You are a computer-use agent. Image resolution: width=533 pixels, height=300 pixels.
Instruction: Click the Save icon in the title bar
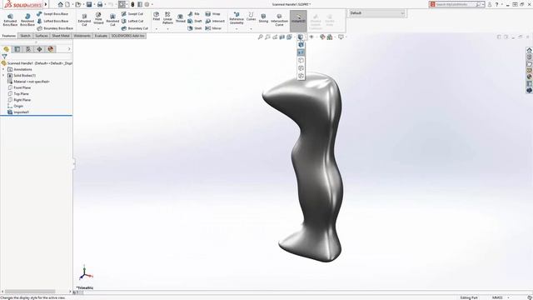(89, 4)
